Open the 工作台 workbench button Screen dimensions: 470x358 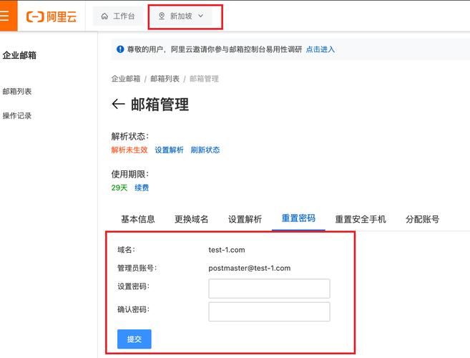pyautogui.click(x=117, y=16)
